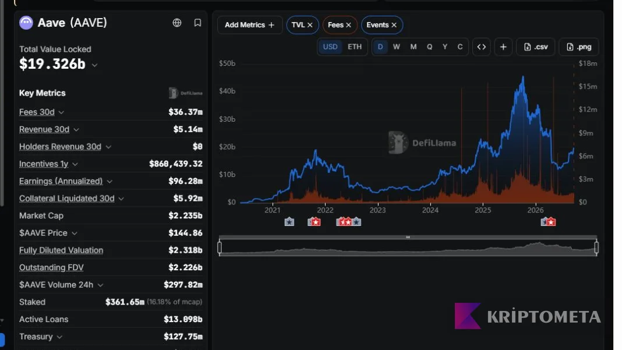The image size is (622, 350).
Task: Switch chart denomination to ETH
Action: [355, 47]
